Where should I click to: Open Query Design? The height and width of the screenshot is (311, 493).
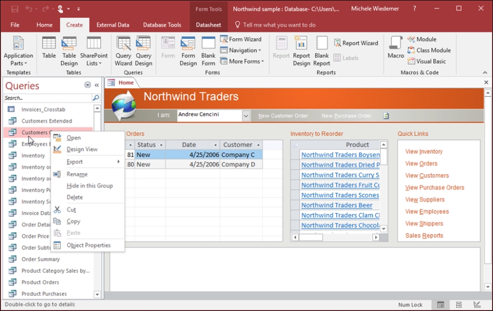[x=143, y=51]
